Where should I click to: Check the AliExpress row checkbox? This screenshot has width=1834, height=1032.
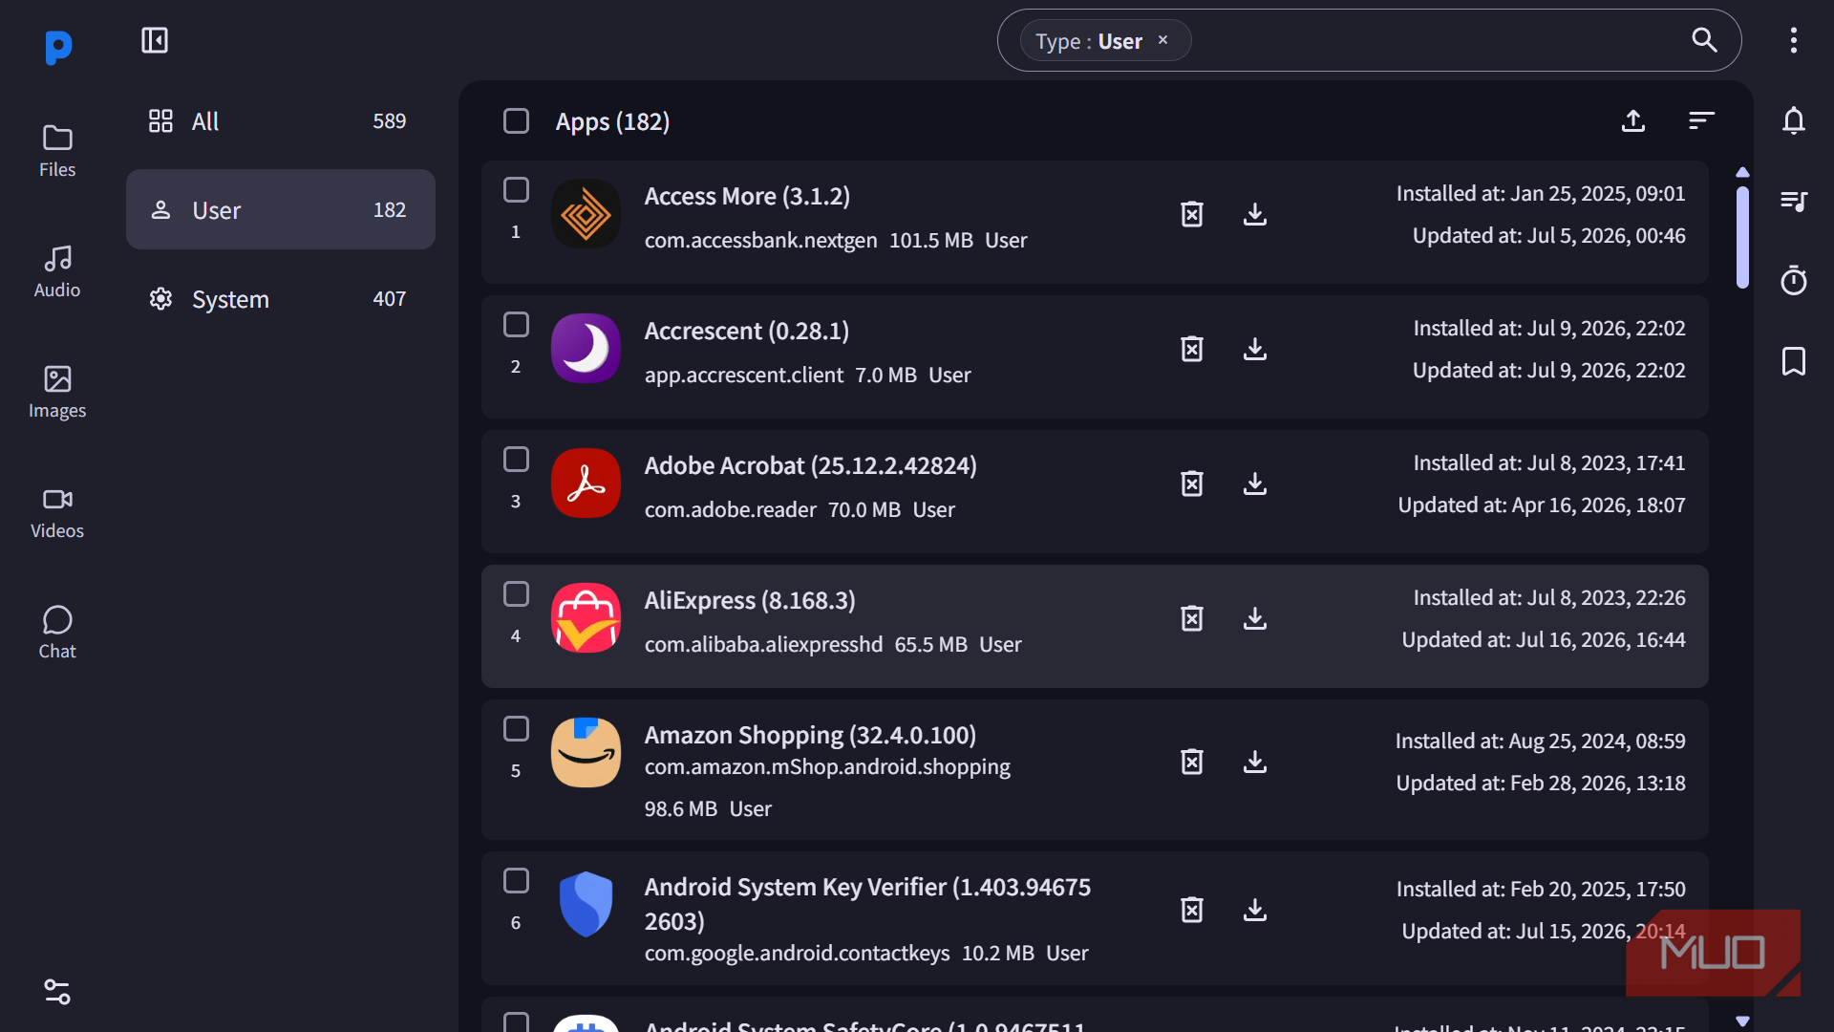[x=516, y=594]
